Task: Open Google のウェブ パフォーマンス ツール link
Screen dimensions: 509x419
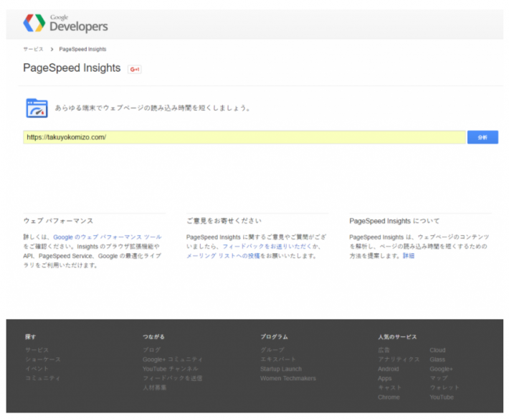Action: pos(107,237)
